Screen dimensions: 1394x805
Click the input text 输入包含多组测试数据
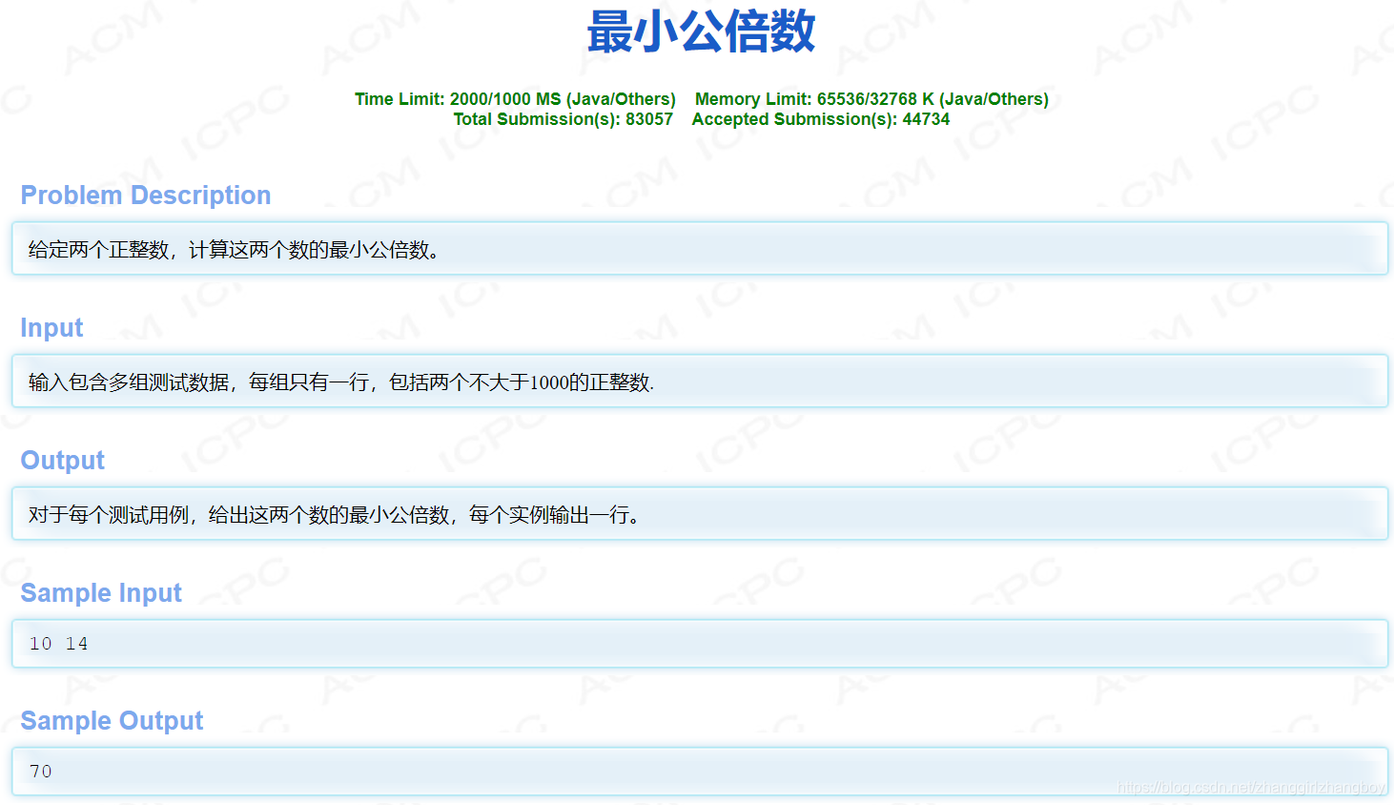[129, 382]
